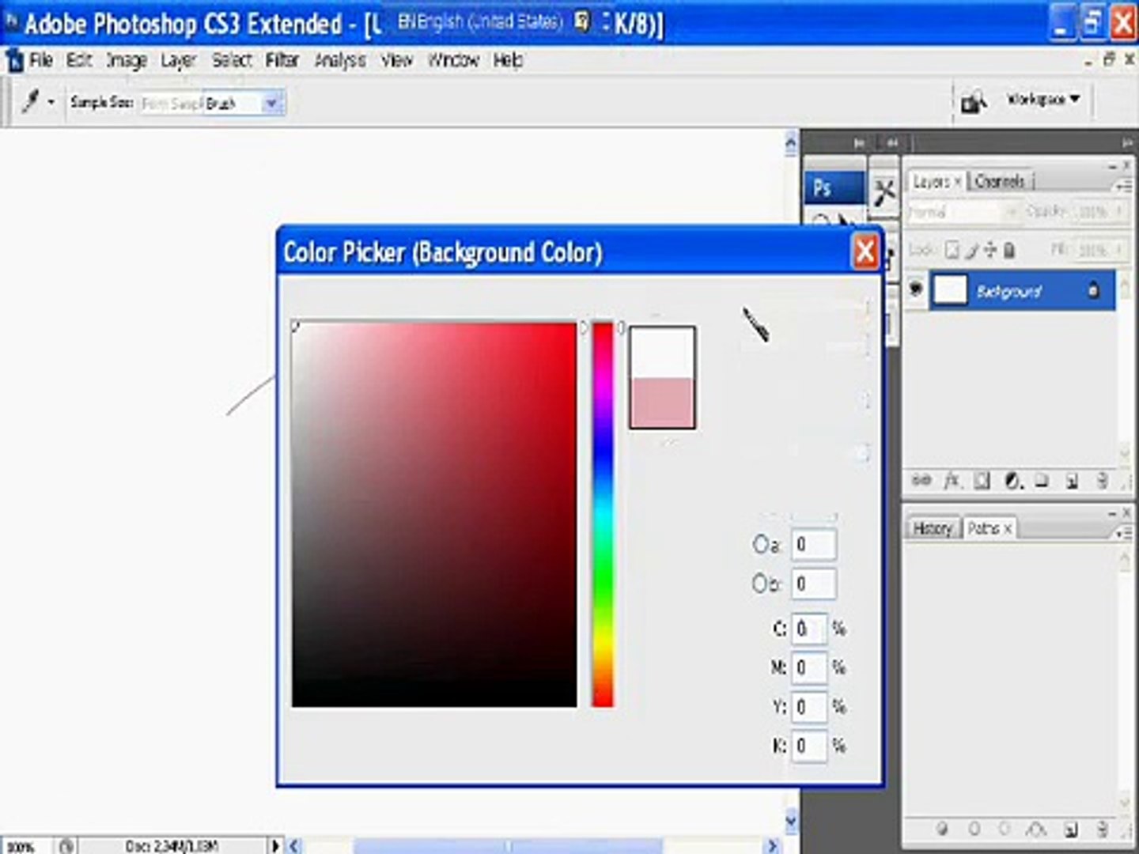Open the layer Opacity dropdown arrow
The image size is (1139, 854).
click(1119, 211)
